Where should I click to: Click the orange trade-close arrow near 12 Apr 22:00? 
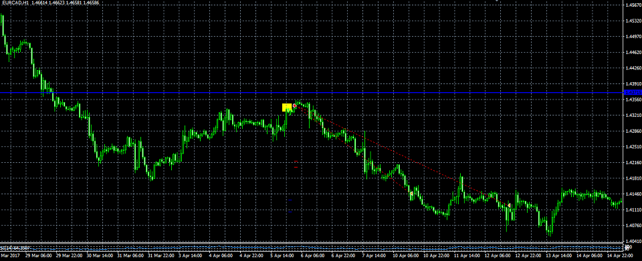pos(509,205)
